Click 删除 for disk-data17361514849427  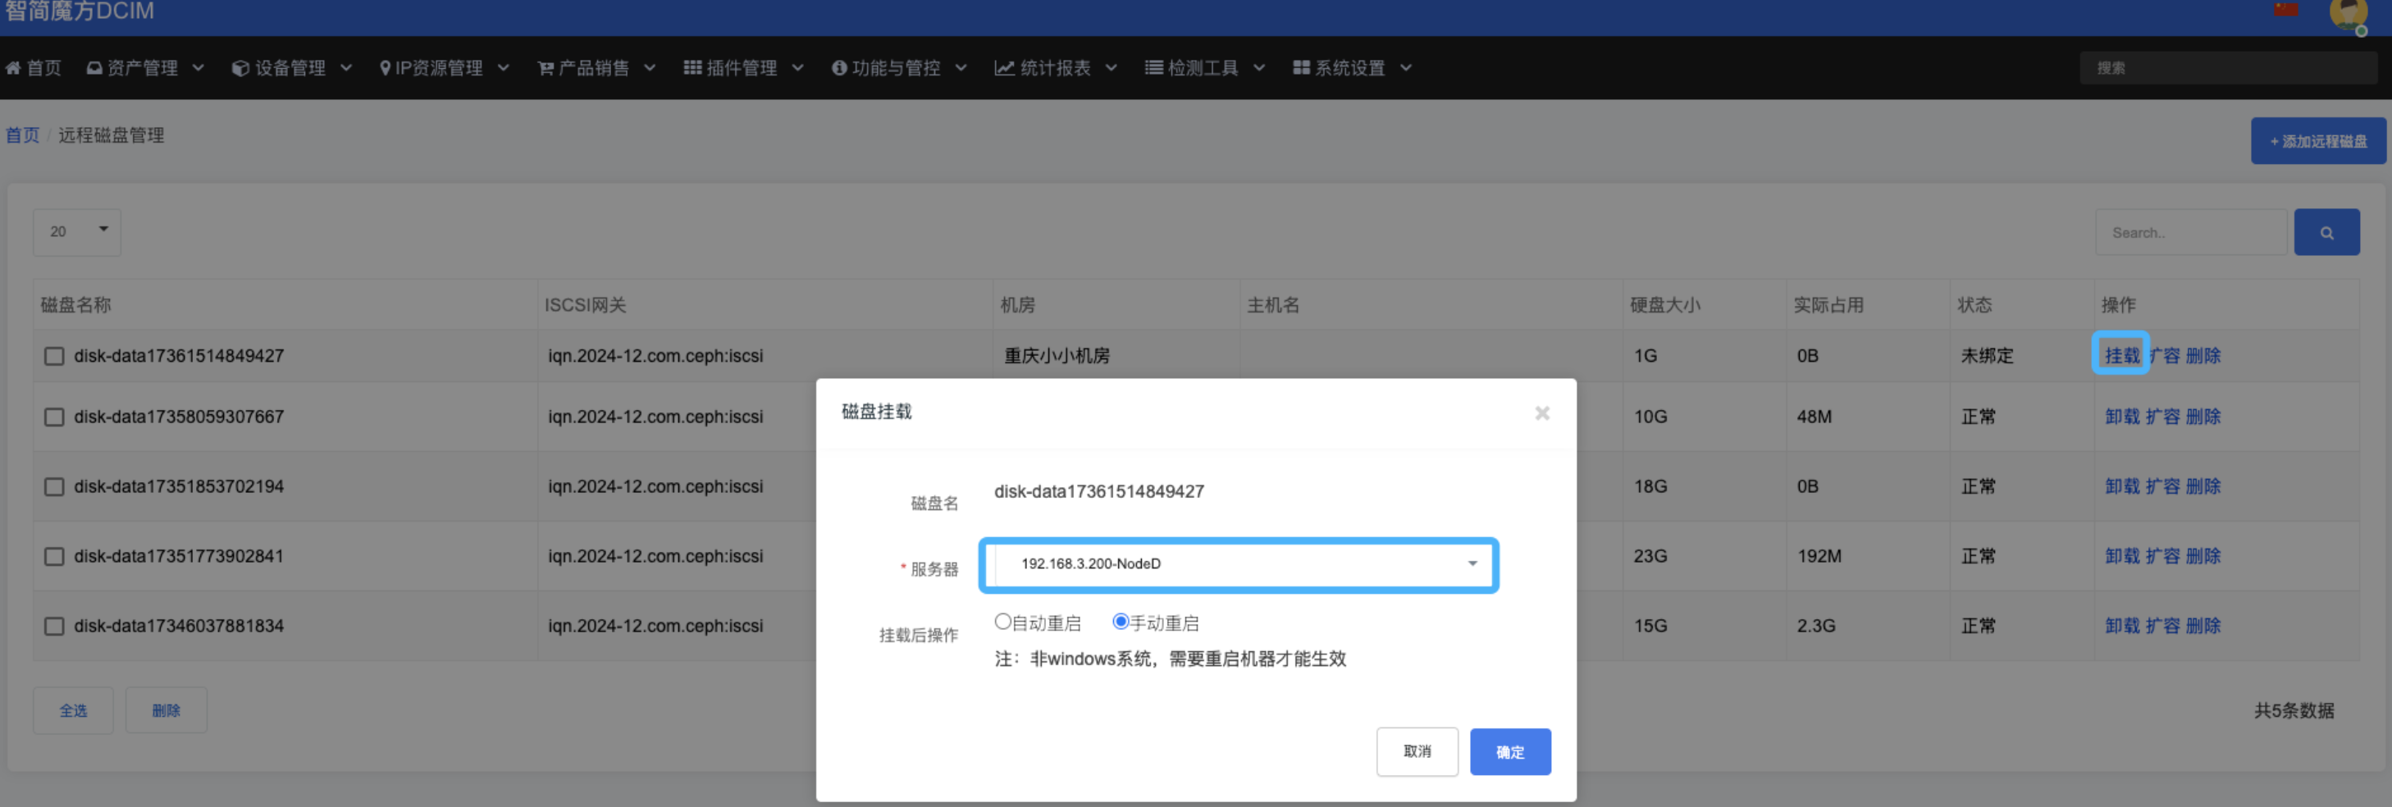(2203, 356)
